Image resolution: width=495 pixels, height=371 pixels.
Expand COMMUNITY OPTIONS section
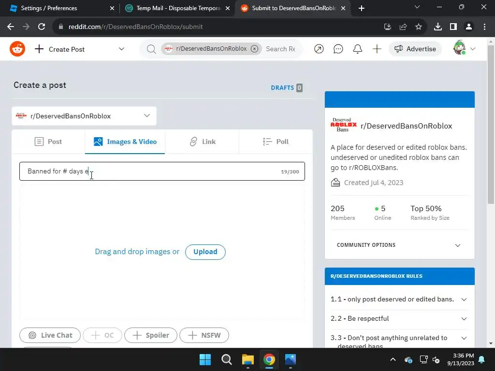[x=399, y=245]
